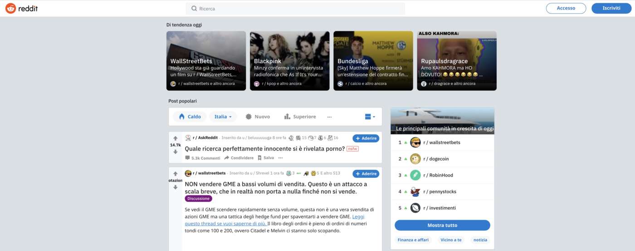Viewport: 635px width, 251px height.
Task: Click wallstreetbets avatar in growing communities
Action: [x=415, y=143]
